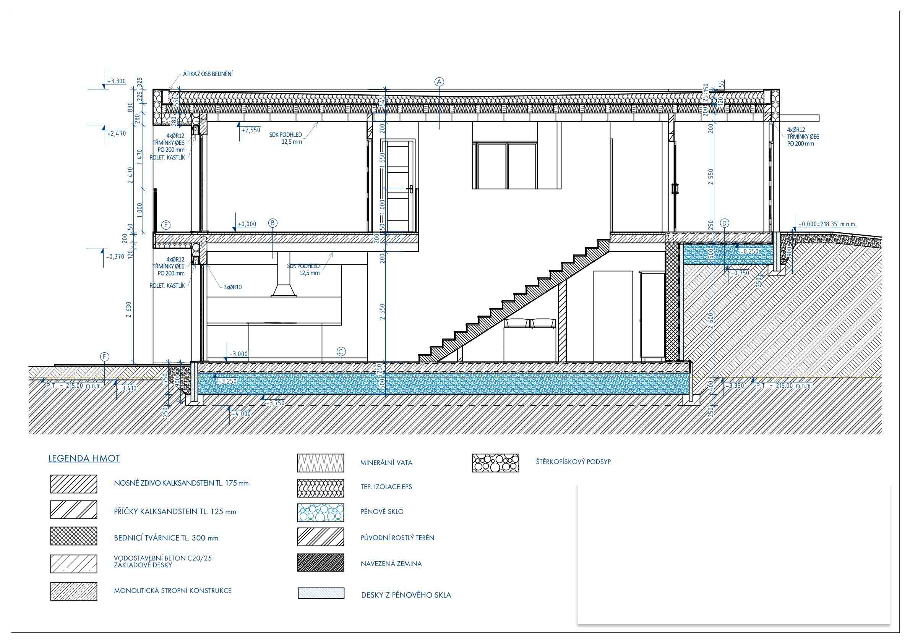Select the circled E marker at the left facade
The width and height of the screenshot is (910, 643).
165,225
